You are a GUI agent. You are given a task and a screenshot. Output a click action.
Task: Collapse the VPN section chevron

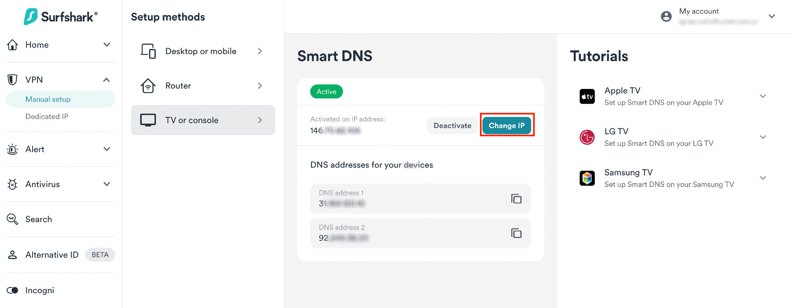point(107,79)
